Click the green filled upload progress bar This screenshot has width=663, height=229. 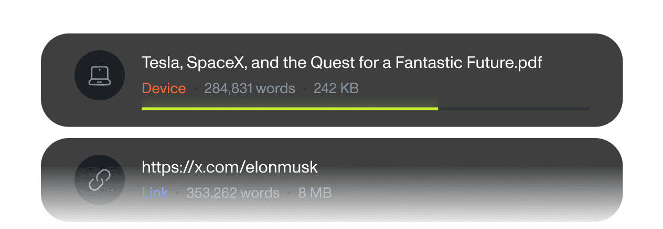point(290,108)
